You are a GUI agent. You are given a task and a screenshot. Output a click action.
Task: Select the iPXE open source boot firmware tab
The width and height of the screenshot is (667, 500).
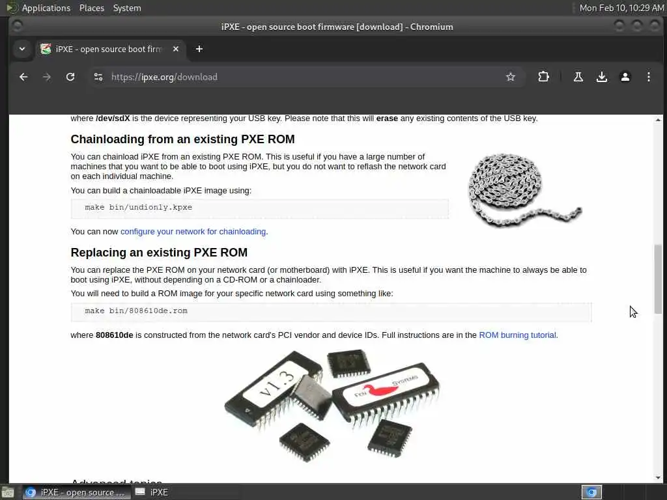(x=109, y=49)
